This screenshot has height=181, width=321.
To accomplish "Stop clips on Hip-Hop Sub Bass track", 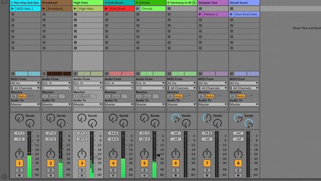I will click(13, 74).
